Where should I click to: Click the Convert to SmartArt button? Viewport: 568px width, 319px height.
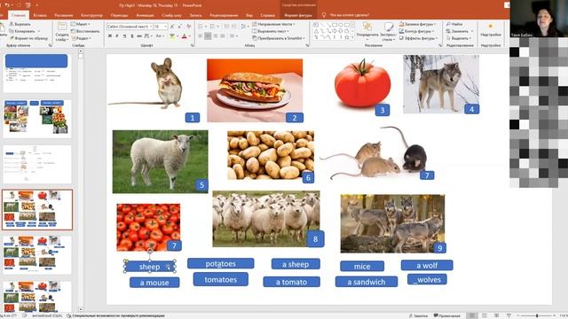(x=278, y=38)
